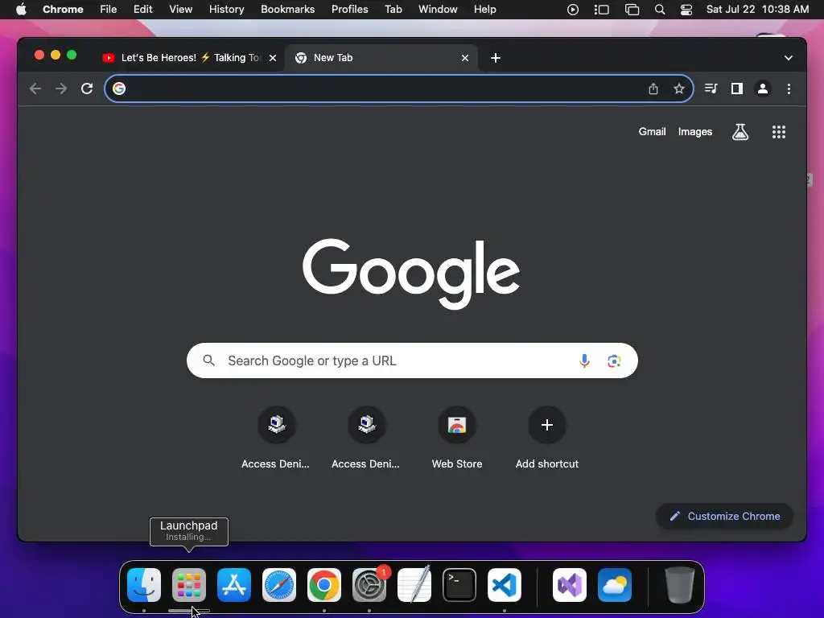Click the forward navigation arrow
824x618 pixels.
[61, 89]
